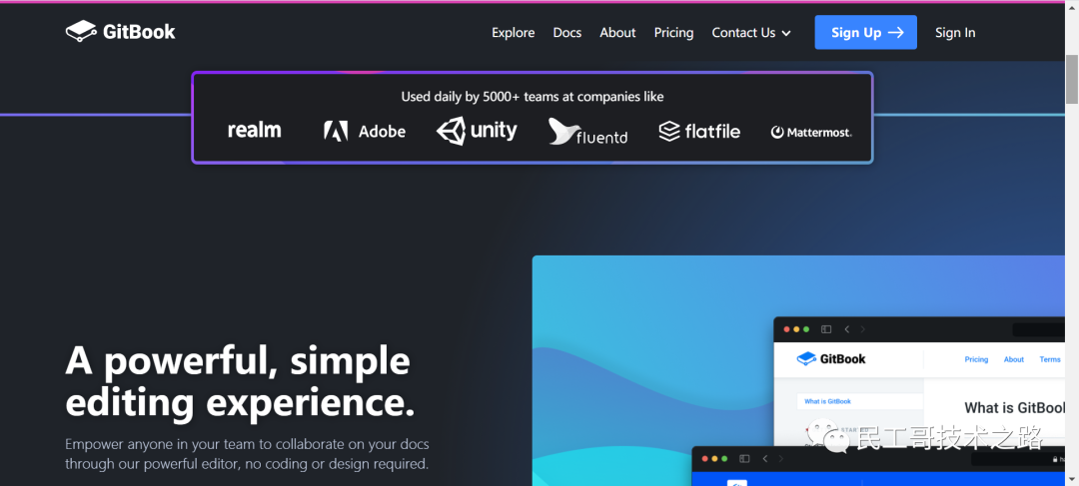Screen dimensions: 1079x486
Task: Open the Explore page
Action: pos(513,32)
